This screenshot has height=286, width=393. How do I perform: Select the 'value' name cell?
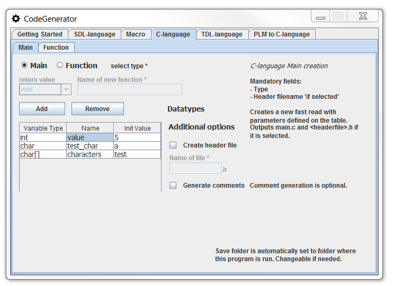tap(90, 137)
